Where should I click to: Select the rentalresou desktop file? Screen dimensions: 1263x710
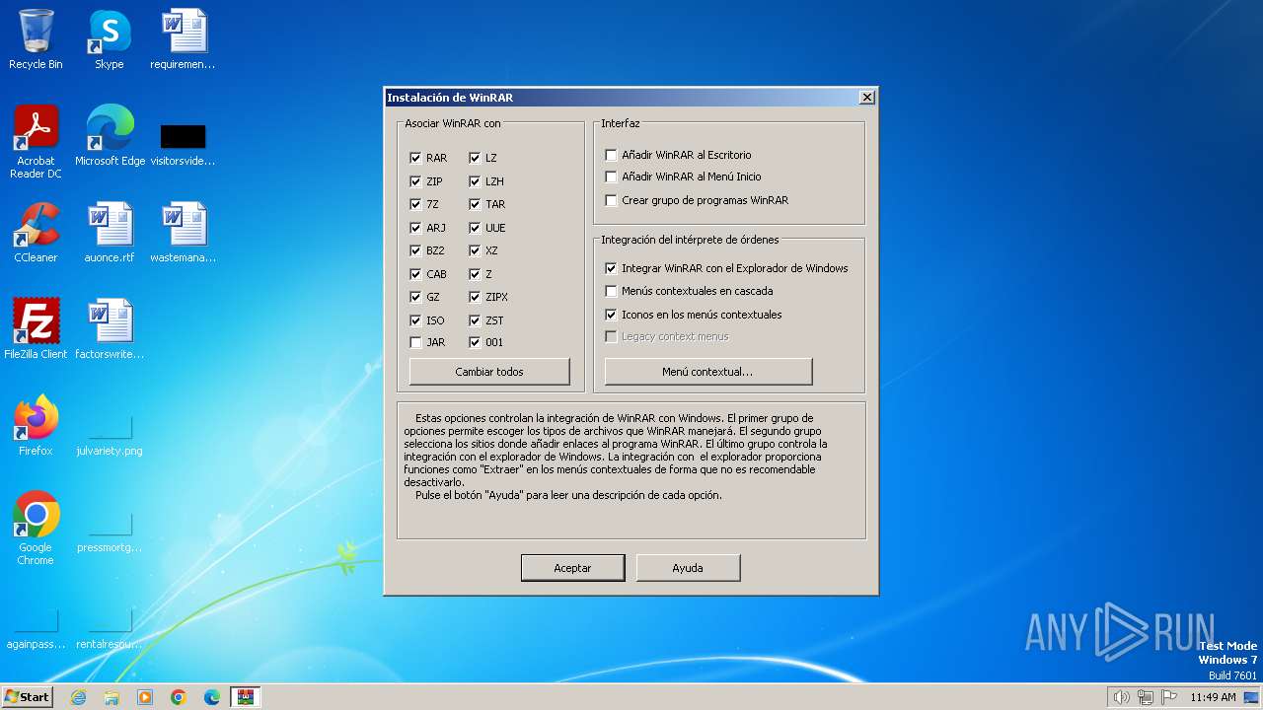pos(110,628)
